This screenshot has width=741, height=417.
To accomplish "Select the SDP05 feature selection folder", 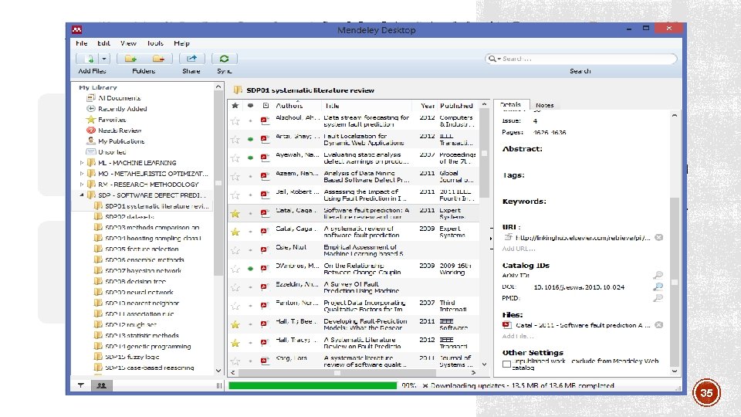I will pos(141,249).
